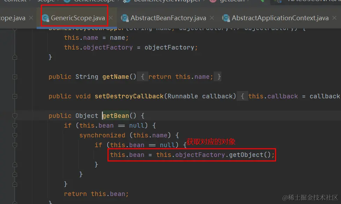Collapse the synchronized (this.name) block
341x204 pixels.
click(15, 135)
